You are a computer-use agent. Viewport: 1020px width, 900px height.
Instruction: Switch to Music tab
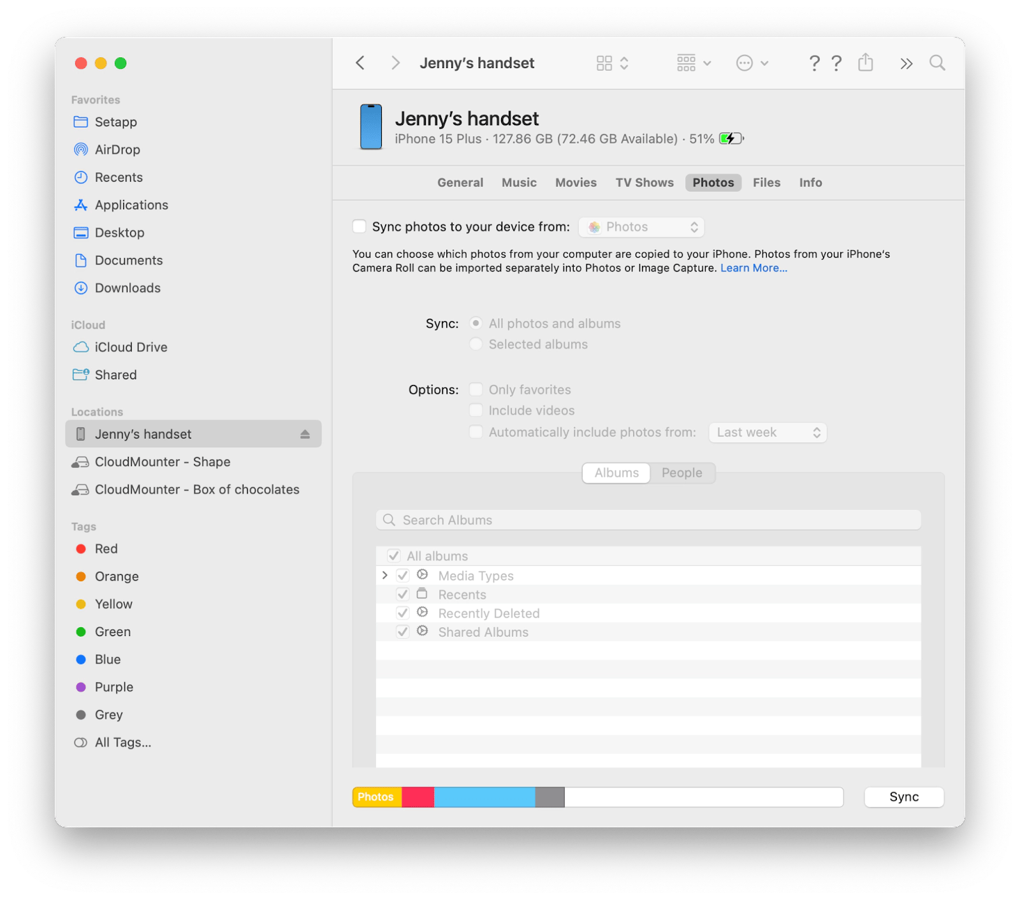click(x=519, y=182)
